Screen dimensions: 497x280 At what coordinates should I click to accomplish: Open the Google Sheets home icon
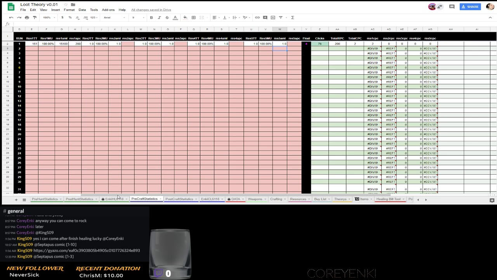pos(11,7)
